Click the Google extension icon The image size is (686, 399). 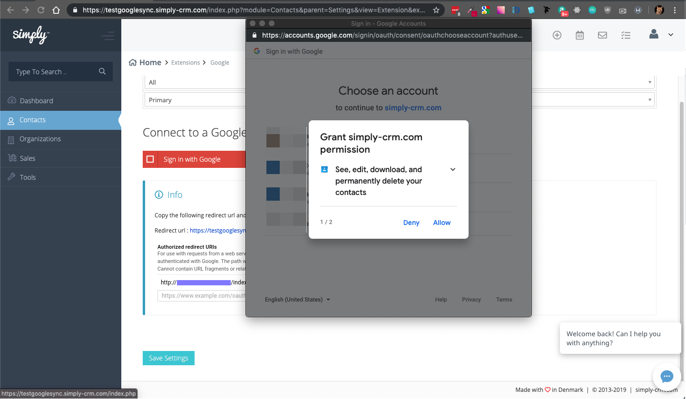click(x=485, y=10)
